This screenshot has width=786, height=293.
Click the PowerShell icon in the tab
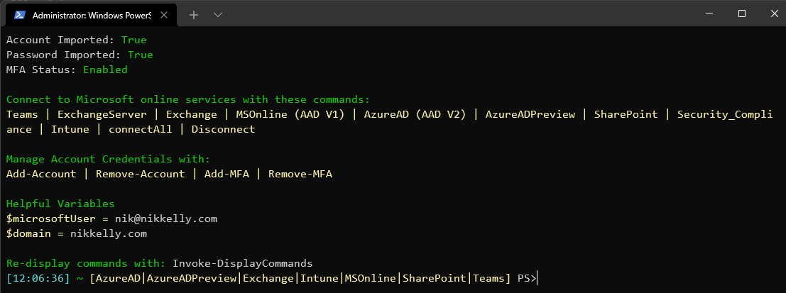click(x=19, y=15)
